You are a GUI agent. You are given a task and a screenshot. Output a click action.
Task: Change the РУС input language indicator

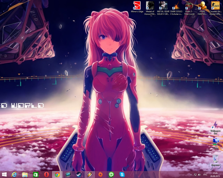(x=205, y=175)
